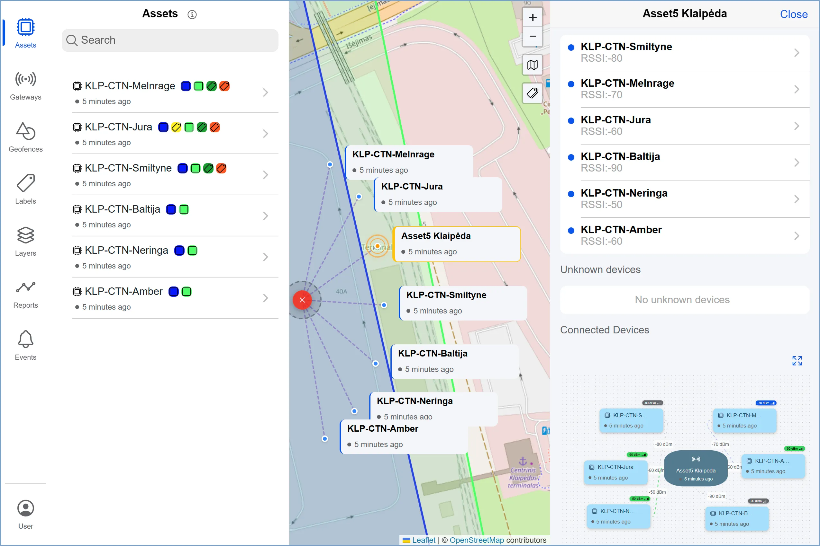Expand the Connected Devices diagram to fullscreen

click(x=797, y=361)
